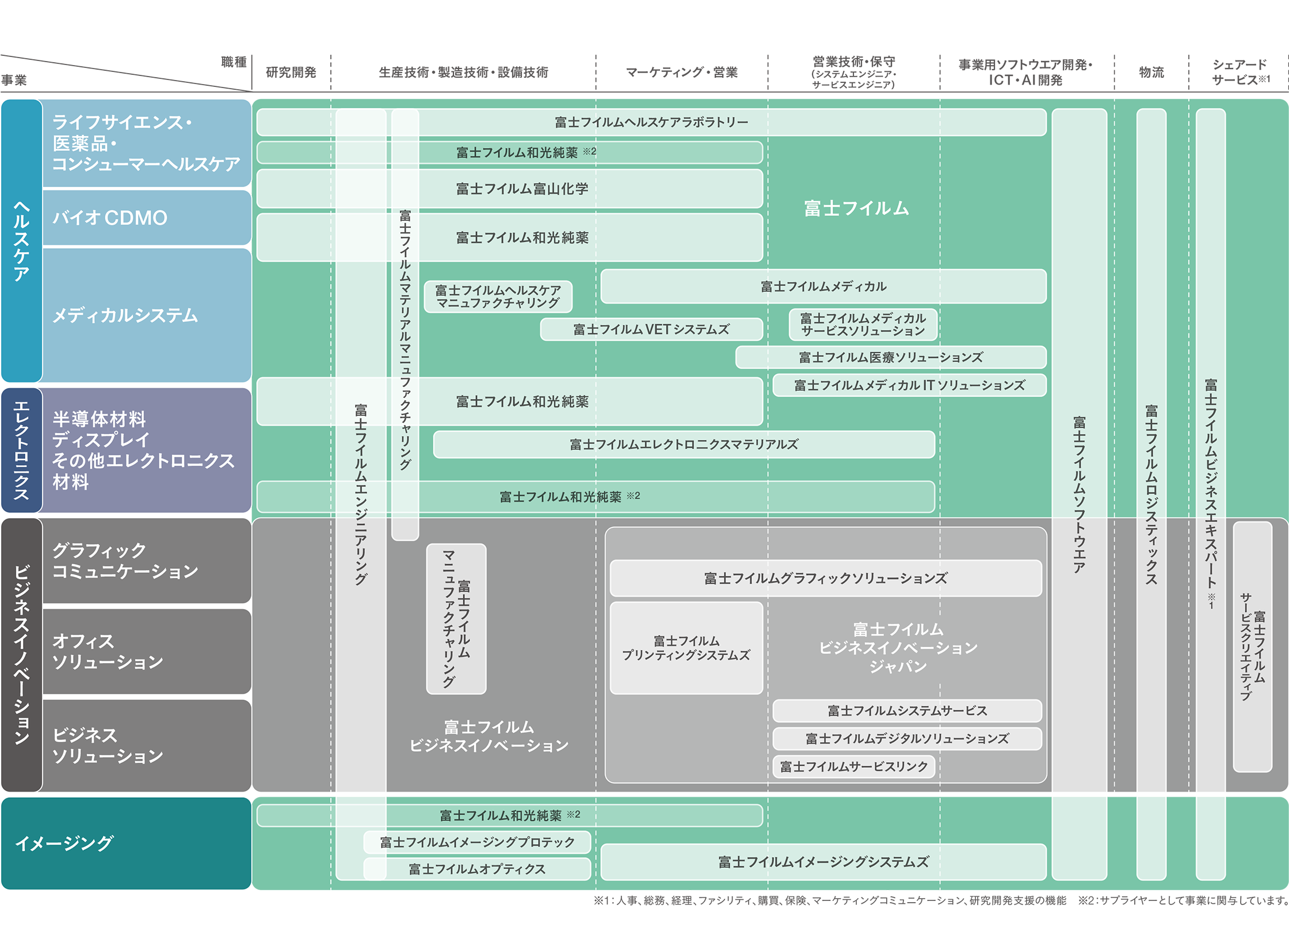Click 富士フイルムヘルスケアマニュファクチャリング box
1289x928 pixels.
[x=498, y=296]
